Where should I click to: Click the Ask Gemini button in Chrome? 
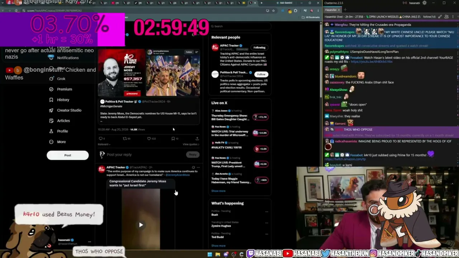coord(284,3)
